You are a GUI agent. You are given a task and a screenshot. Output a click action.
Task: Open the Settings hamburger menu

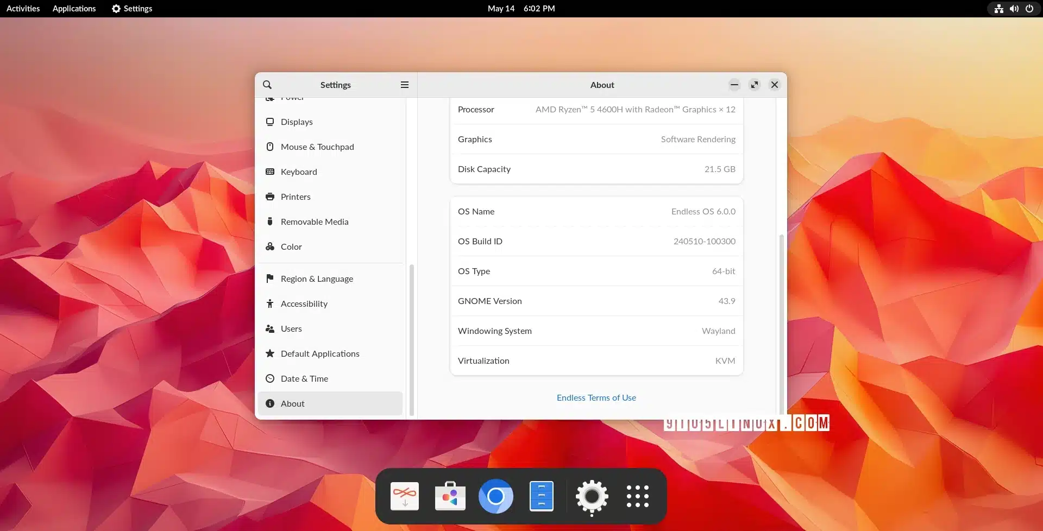click(404, 85)
